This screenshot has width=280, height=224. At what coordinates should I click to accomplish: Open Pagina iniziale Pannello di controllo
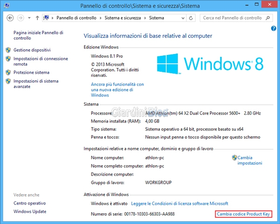[38, 35]
